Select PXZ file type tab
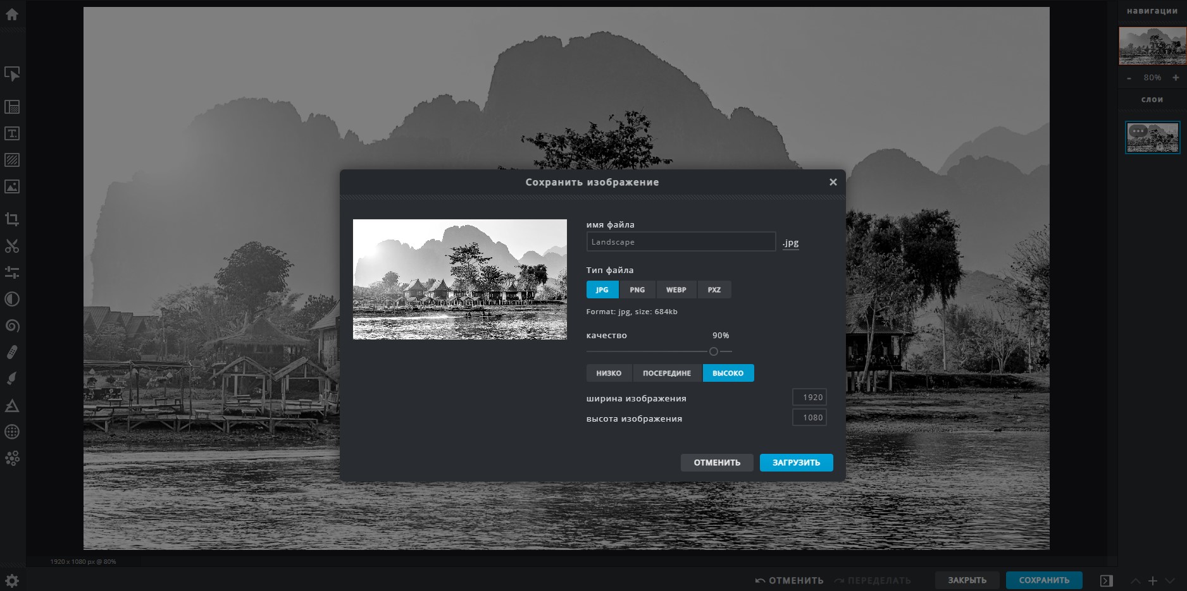1187x591 pixels. click(x=714, y=289)
